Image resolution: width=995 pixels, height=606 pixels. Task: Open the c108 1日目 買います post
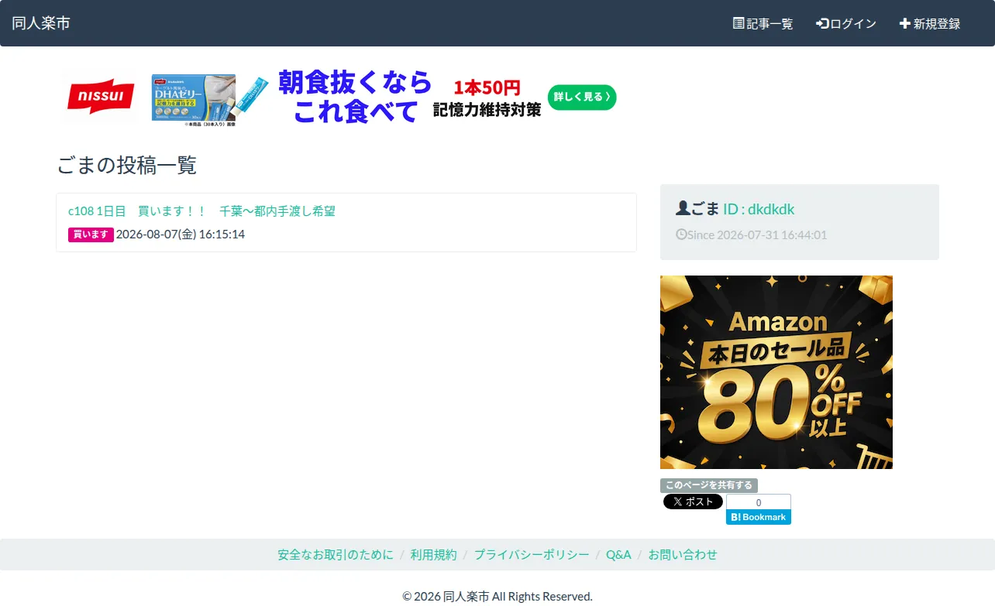point(201,211)
